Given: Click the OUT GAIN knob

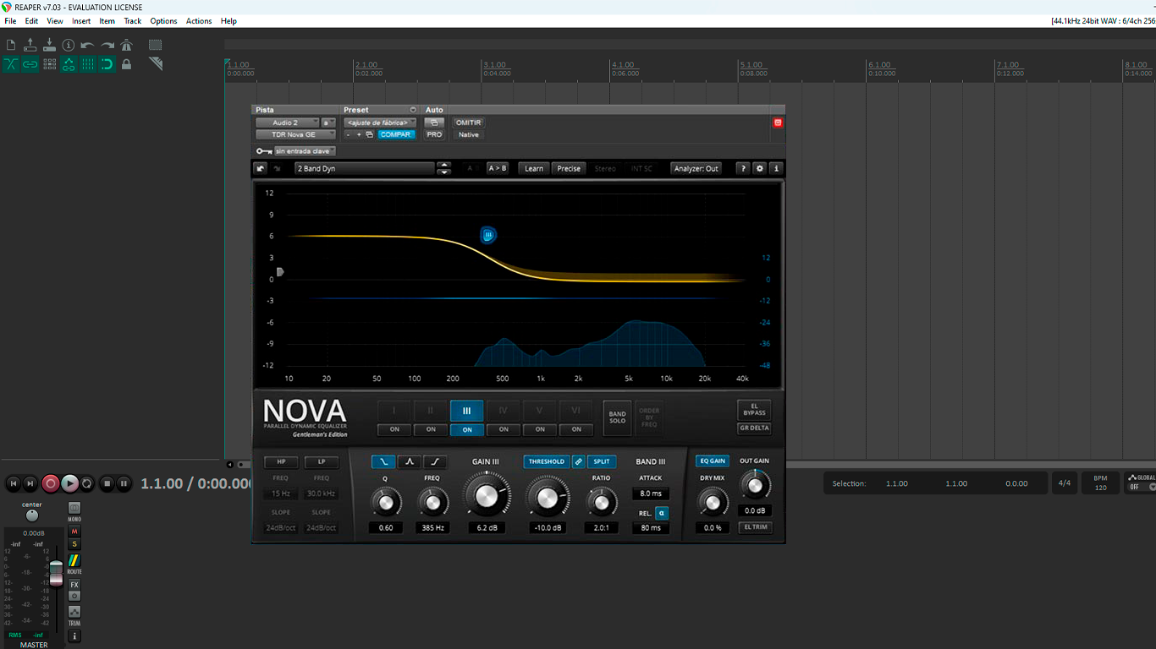Looking at the screenshot, I should pyautogui.click(x=754, y=485).
